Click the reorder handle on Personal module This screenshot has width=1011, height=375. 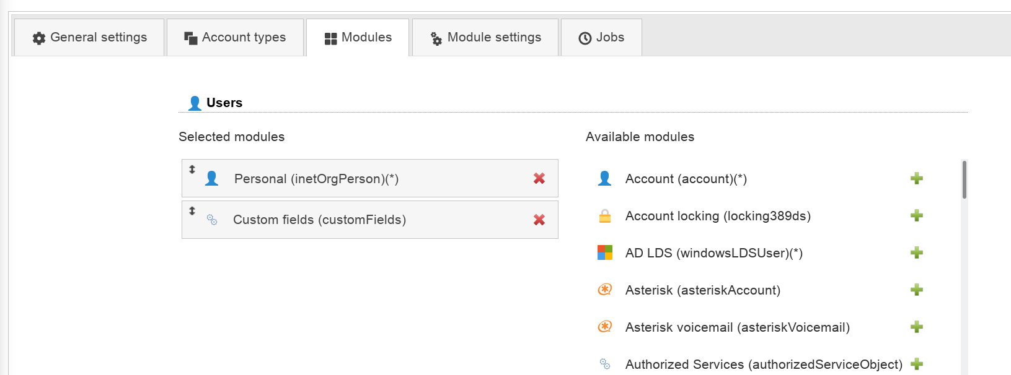click(192, 170)
